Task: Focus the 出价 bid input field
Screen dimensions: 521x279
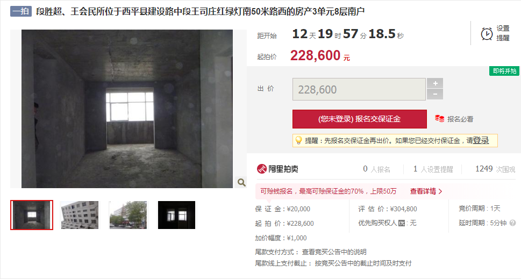Action: point(359,89)
